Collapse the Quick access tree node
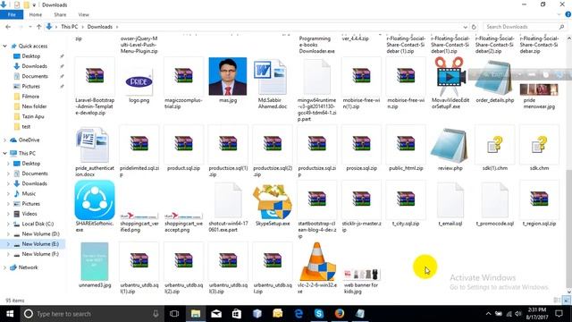The width and height of the screenshot is (572, 322). point(5,46)
